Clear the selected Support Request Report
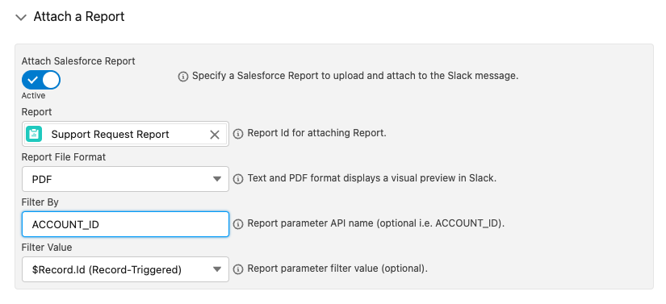666x304 pixels. pos(215,135)
